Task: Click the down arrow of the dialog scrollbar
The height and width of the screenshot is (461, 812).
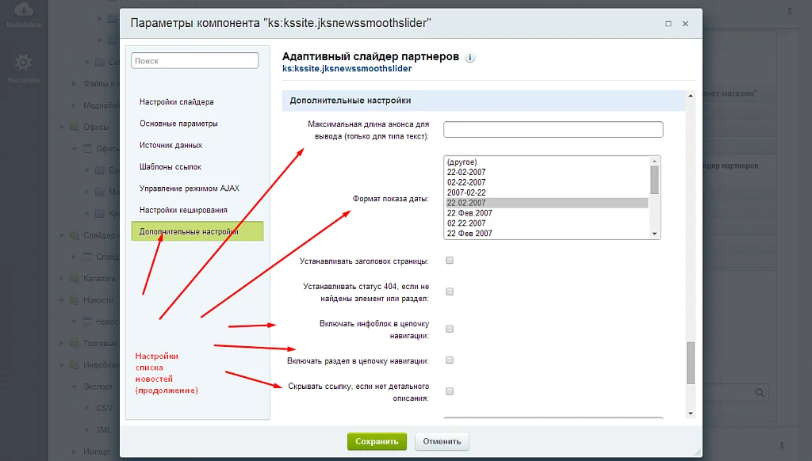Action: [x=691, y=413]
